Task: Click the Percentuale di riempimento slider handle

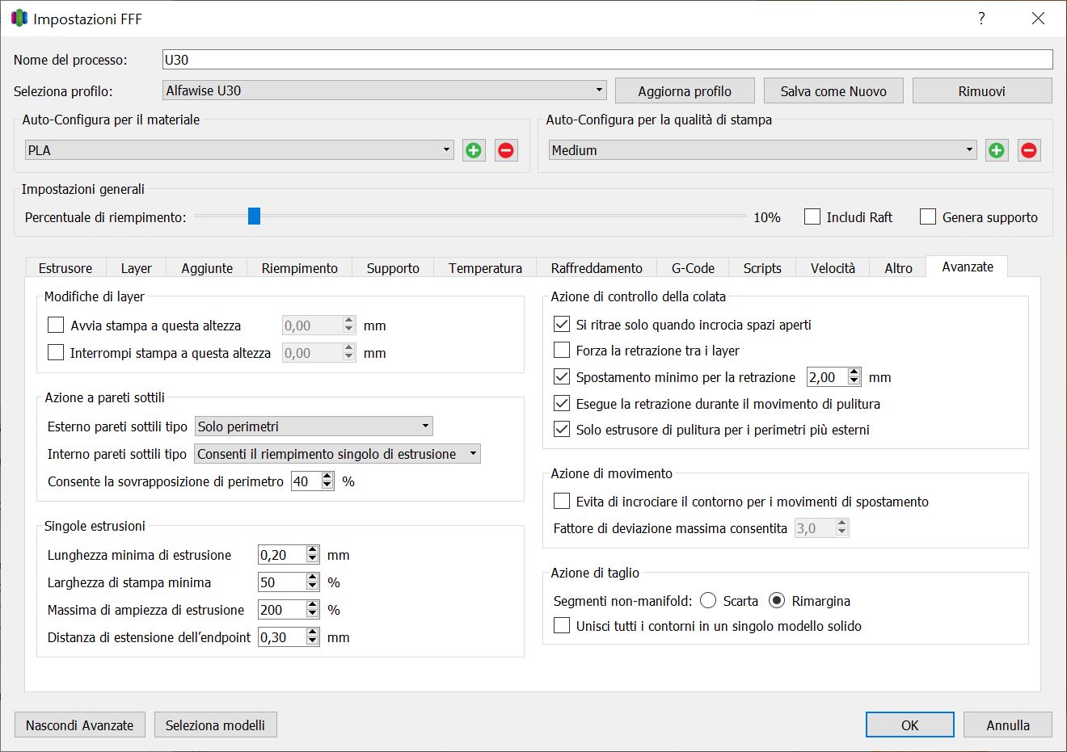Action: point(254,216)
